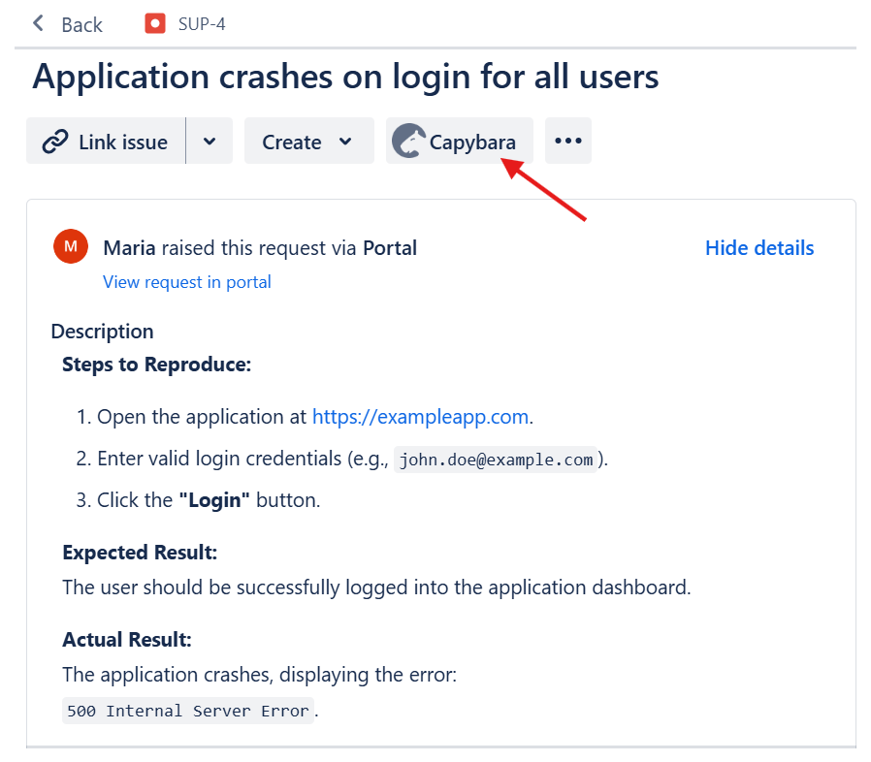Open View request in portal link

[x=186, y=282]
